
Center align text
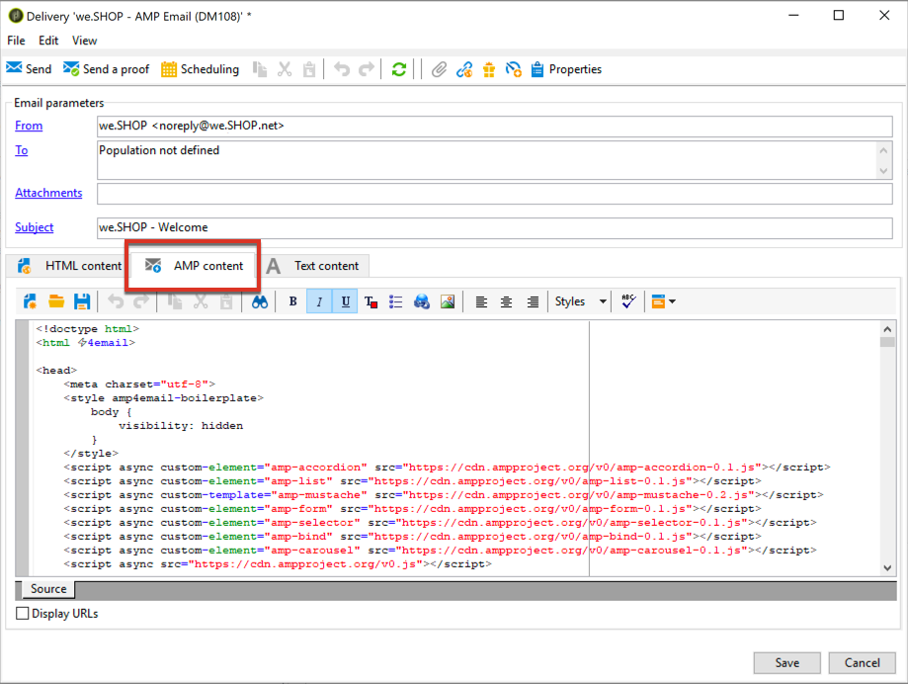point(506,301)
